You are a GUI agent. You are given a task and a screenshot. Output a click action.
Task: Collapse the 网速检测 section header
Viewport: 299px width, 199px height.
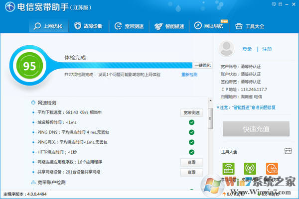point(33,101)
